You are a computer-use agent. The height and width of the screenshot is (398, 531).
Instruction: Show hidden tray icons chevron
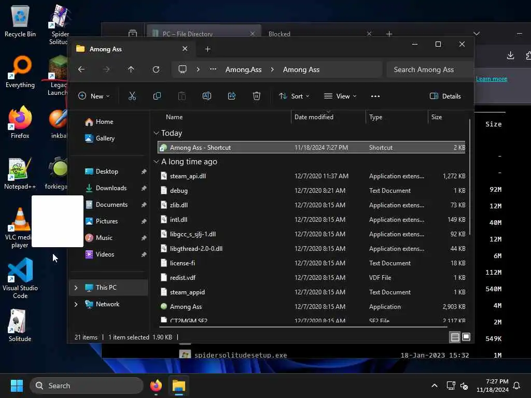click(x=435, y=386)
